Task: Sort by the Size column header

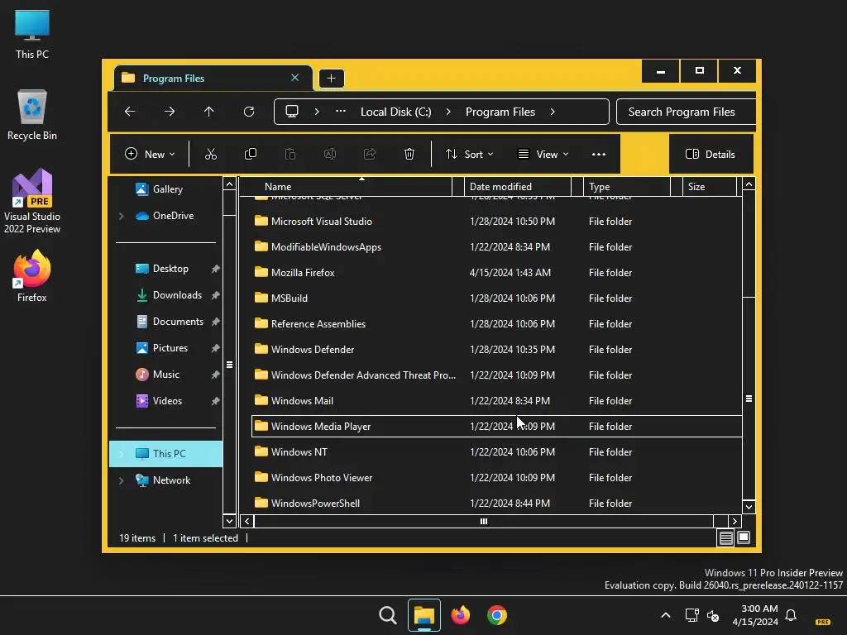Action: coord(710,187)
